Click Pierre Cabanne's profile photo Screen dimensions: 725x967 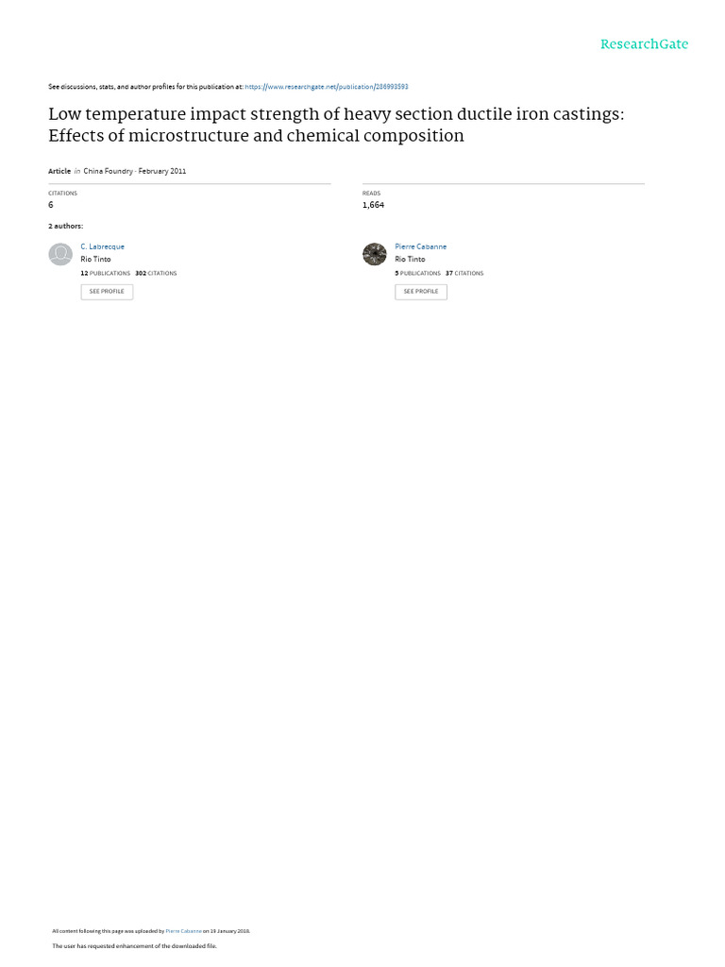click(375, 254)
